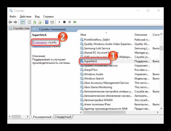
Task: Click the Stop service square icon
Action: point(64,22)
